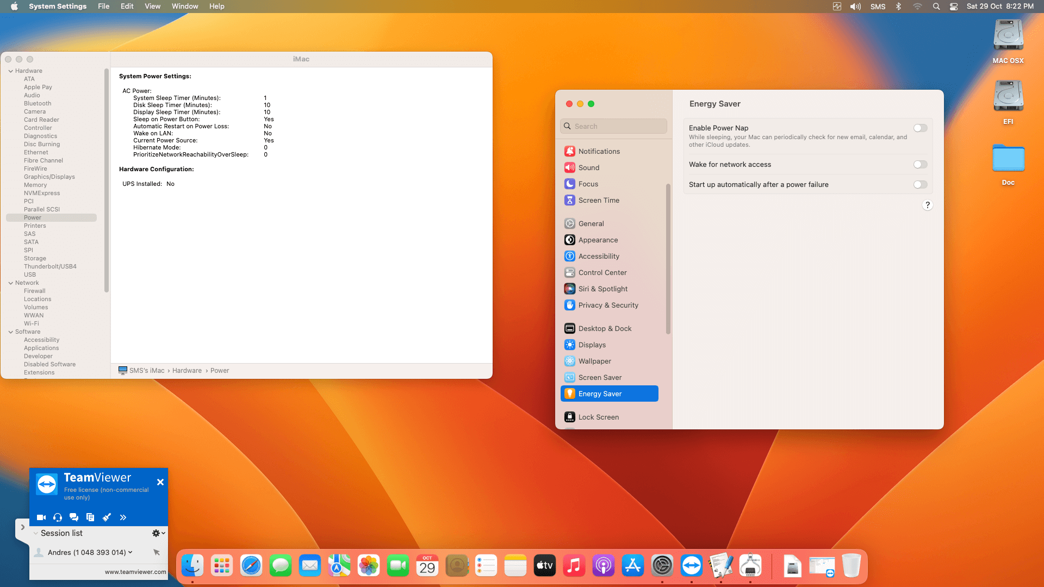This screenshot has height=587, width=1044.
Task: Select Thunderbolt/USB4 in System Information
Action: [x=51, y=266]
